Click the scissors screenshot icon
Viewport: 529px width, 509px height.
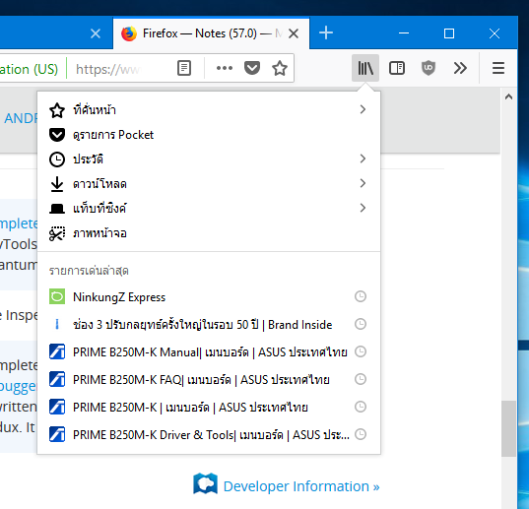point(57,233)
